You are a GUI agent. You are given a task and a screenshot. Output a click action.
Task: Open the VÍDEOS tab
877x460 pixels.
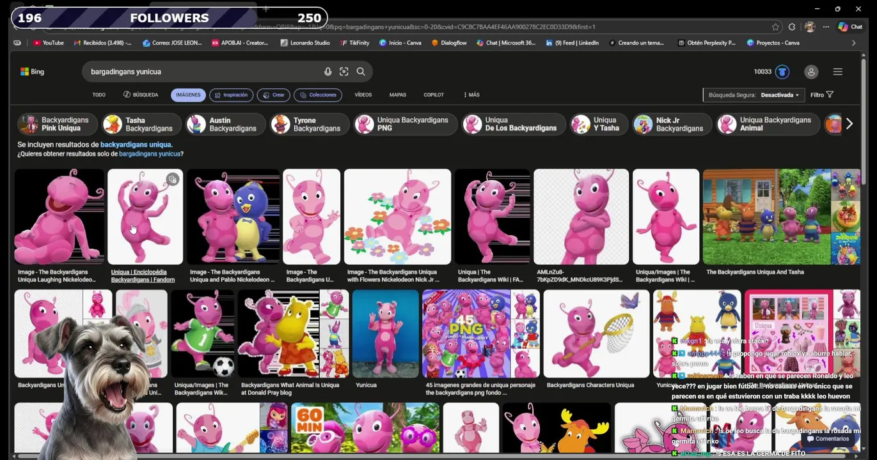363,95
